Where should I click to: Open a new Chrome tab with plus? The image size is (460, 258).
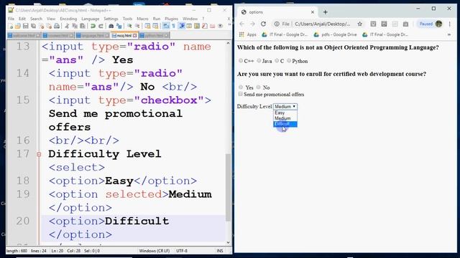pos(326,12)
